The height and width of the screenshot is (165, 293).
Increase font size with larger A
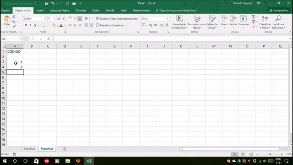[x=59, y=18]
